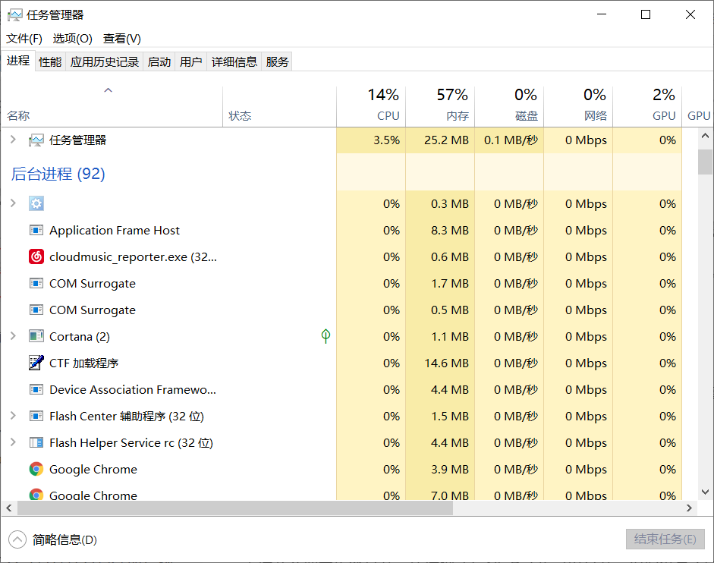Click the Application Frame Host icon
Screen dimensions: 714x563
click(x=36, y=230)
